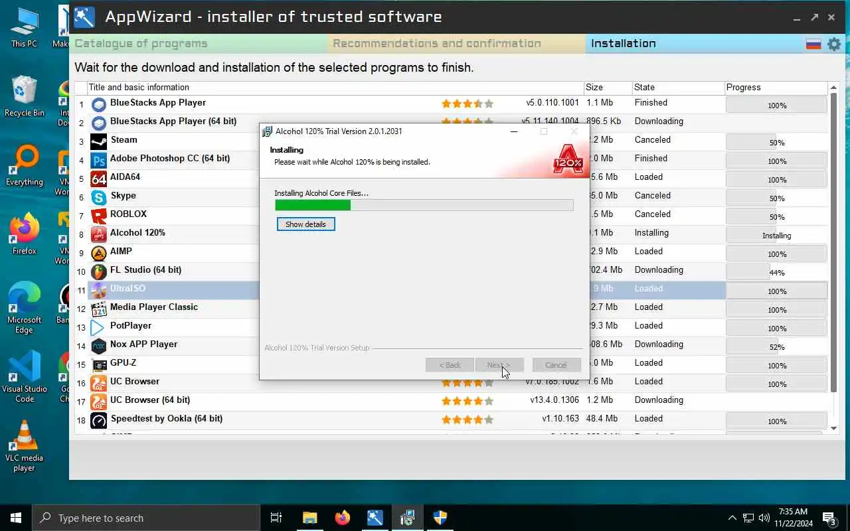This screenshot has width=850, height=531.
Task: Open the Recycle Bin on the desktop
Action: pos(24,96)
